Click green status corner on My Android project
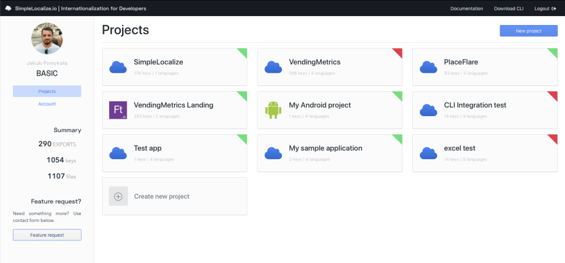Viewport: 565px width, 263px height. (x=399, y=95)
